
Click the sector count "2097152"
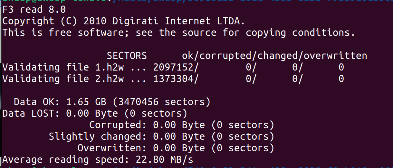click(x=174, y=67)
